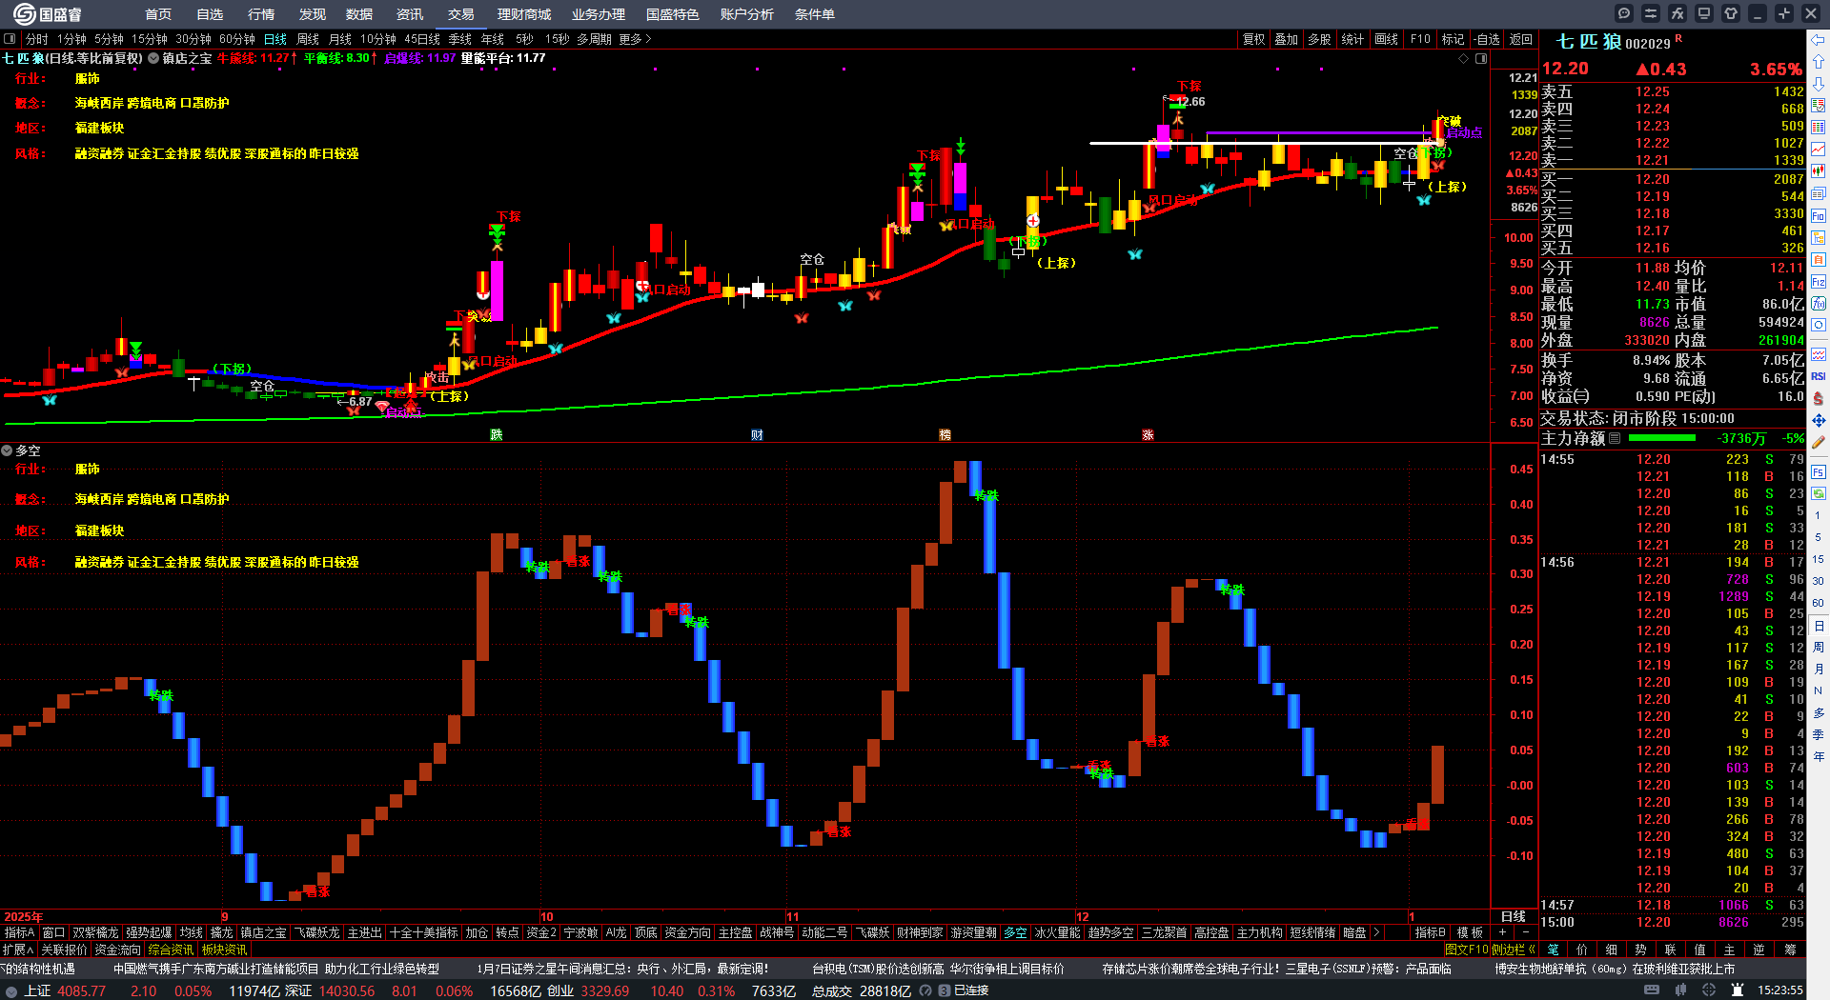Screen dimensions: 1830x1000
Task: Open the index dropdown left of 上证
Action: tap(10, 990)
